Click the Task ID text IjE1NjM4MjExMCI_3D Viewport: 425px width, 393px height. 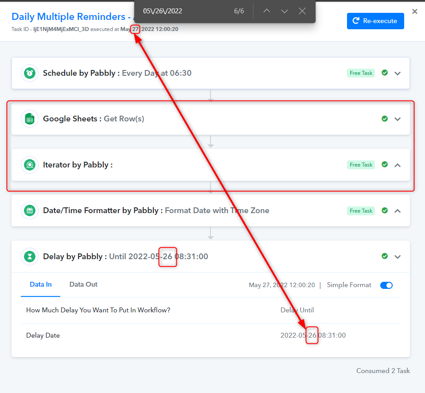61,29
